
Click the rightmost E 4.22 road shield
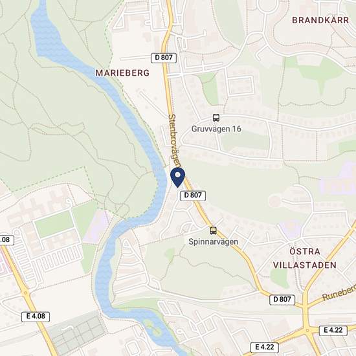[x=333, y=330]
